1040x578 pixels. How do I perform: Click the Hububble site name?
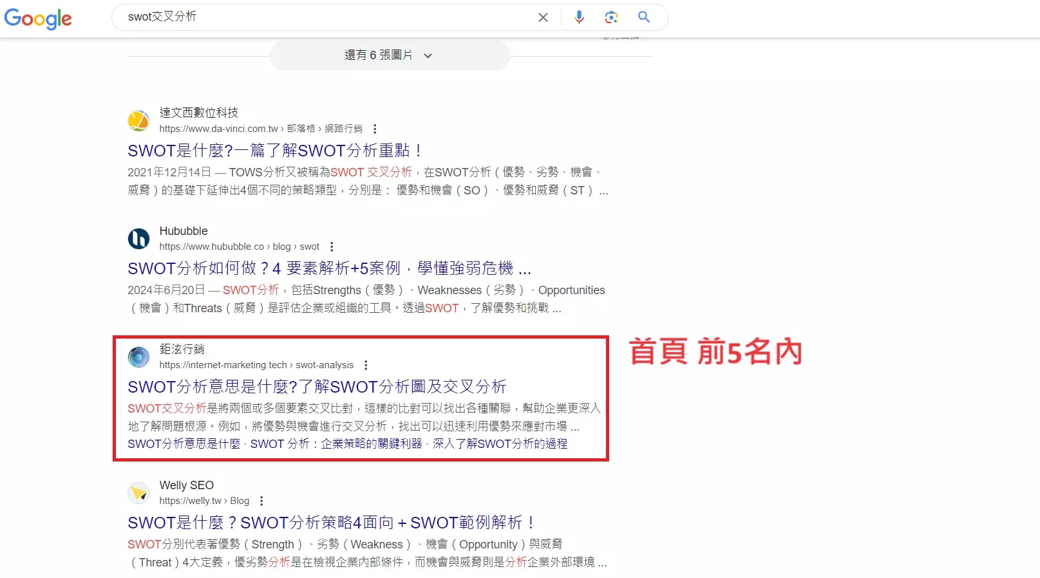(x=184, y=231)
